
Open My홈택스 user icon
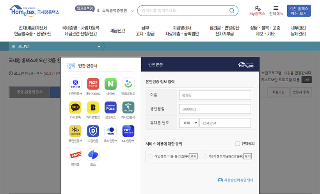(x=257, y=8)
